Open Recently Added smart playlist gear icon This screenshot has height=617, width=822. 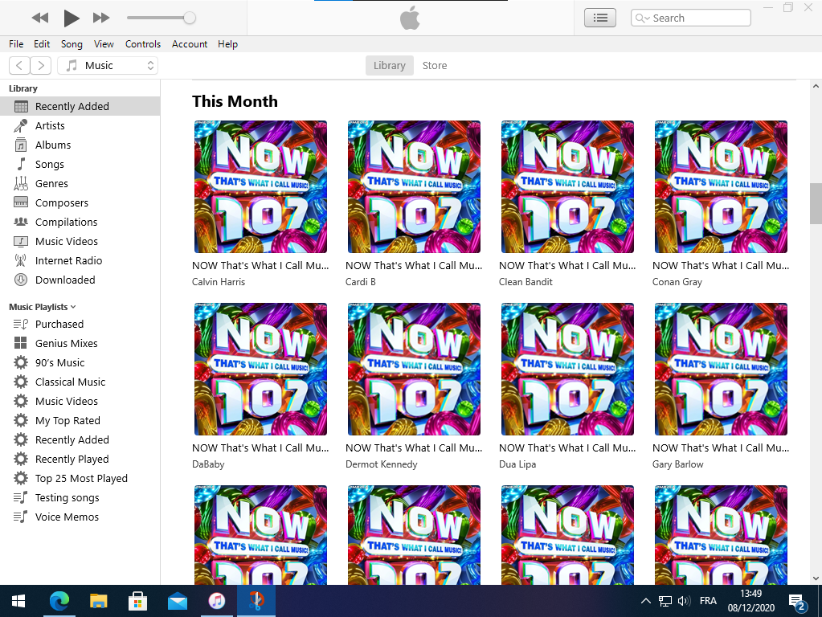tap(21, 439)
